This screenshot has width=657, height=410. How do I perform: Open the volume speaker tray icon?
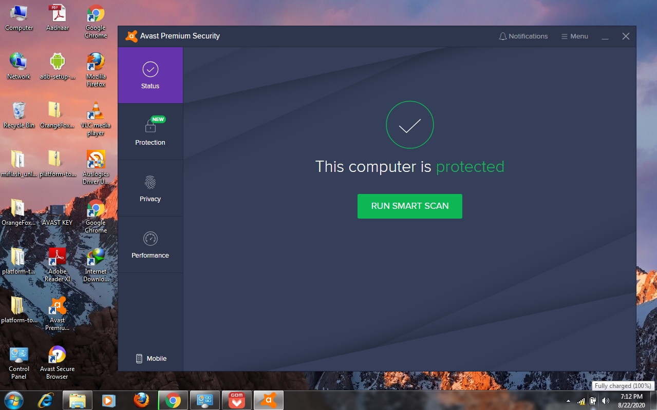(x=606, y=401)
